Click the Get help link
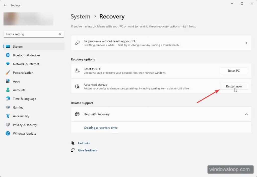This screenshot has height=177, width=257. (x=84, y=143)
